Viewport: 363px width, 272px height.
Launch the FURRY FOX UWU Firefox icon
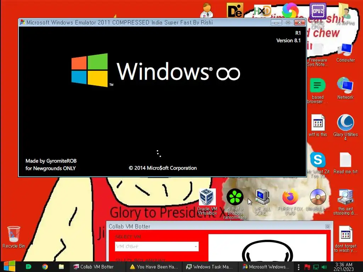pyautogui.click(x=290, y=202)
